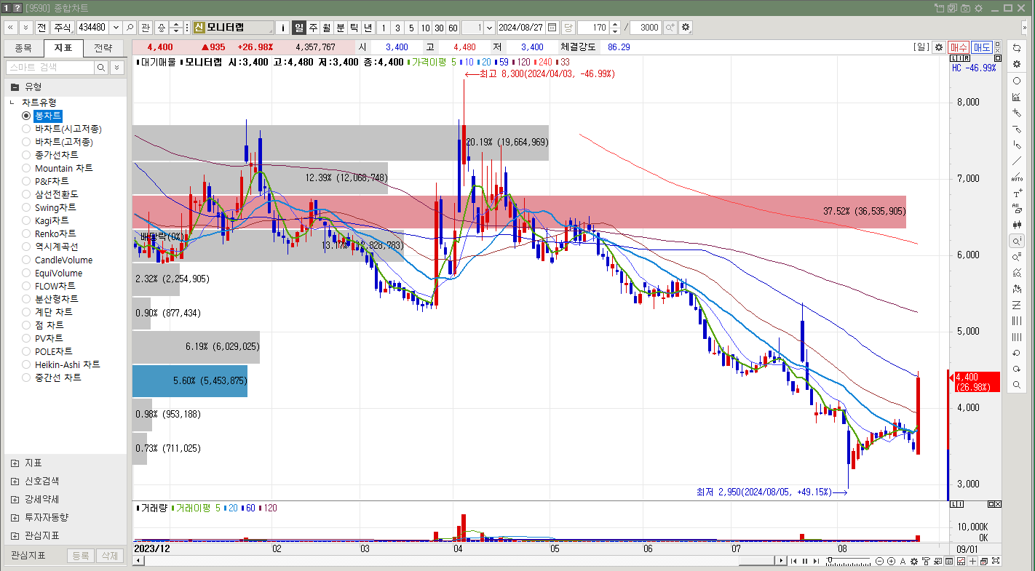This screenshot has height=571, width=1035.
Task: Open the gear settings in right drawing toolbar
Action: pyautogui.click(x=1017, y=64)
